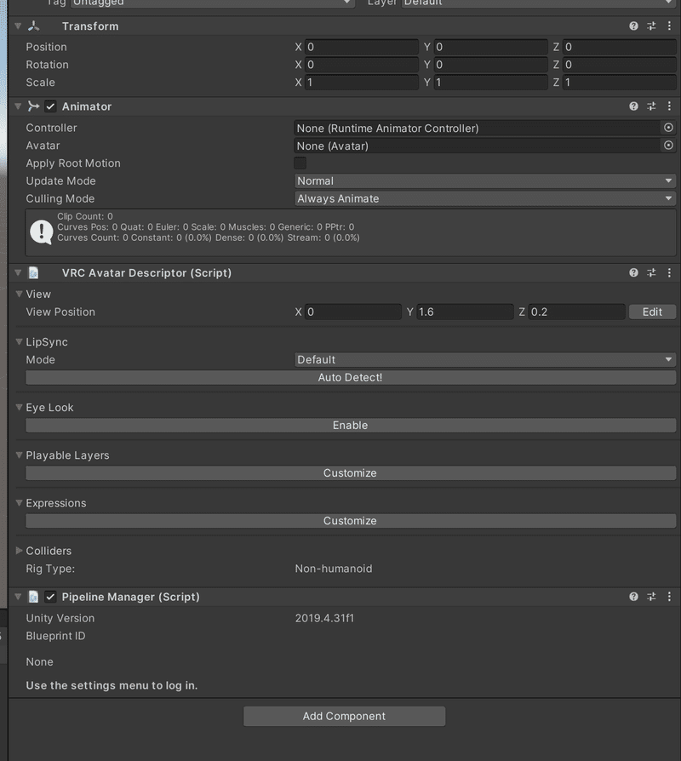Open Avatar object picker circle
Screen dimensions: 681x761
coord(668,145)
